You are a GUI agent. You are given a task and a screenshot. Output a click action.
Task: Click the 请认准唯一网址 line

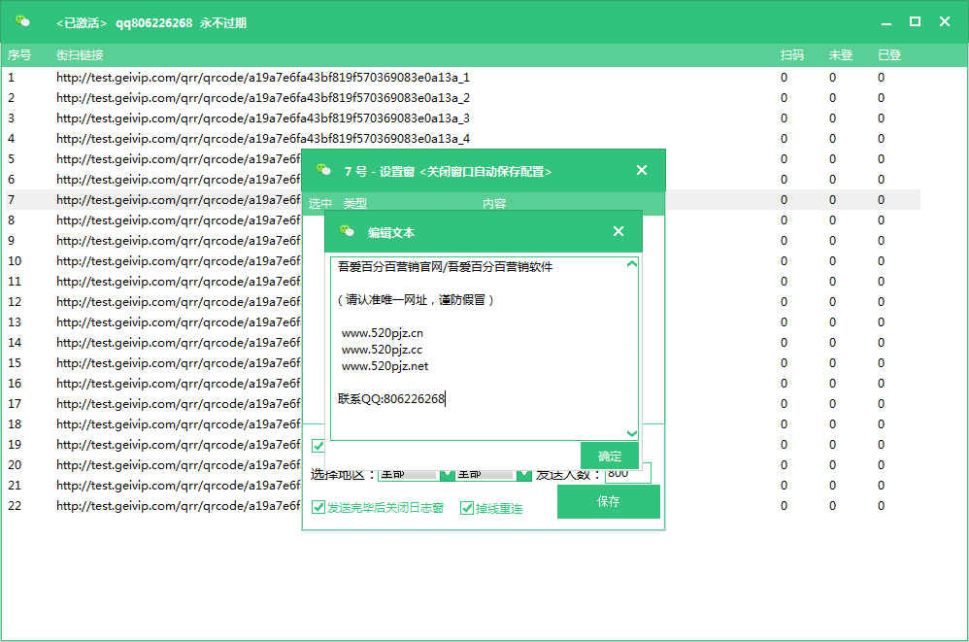(416, 300)
